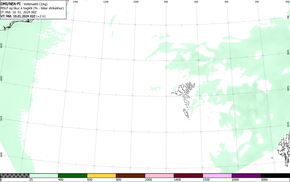Click the "4W" longitude label
This screenshot has height=182, width=290.
(226, 2)
